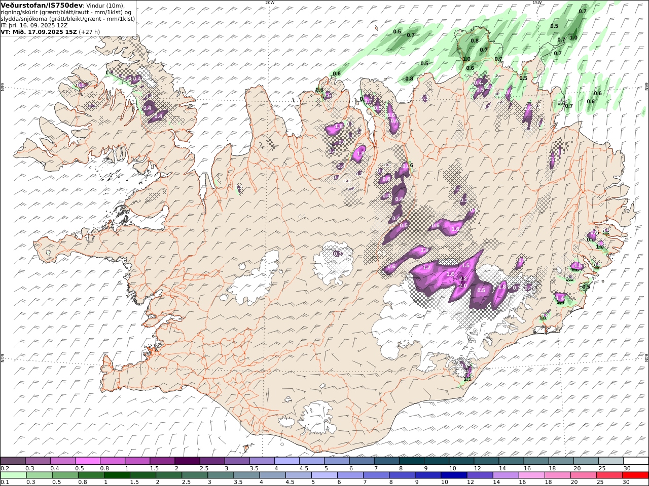Pick the purple bottom-row swatch at 12

(x=480, y=475)
